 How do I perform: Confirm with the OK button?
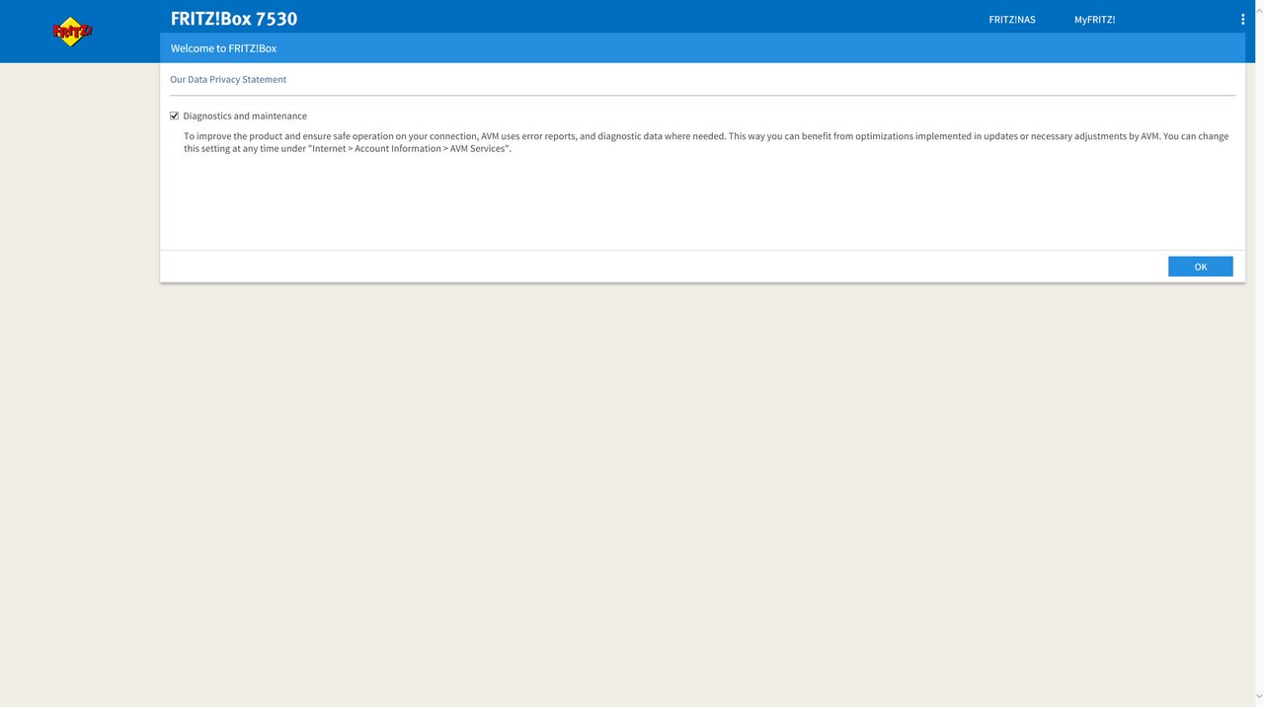(1200, 267)
